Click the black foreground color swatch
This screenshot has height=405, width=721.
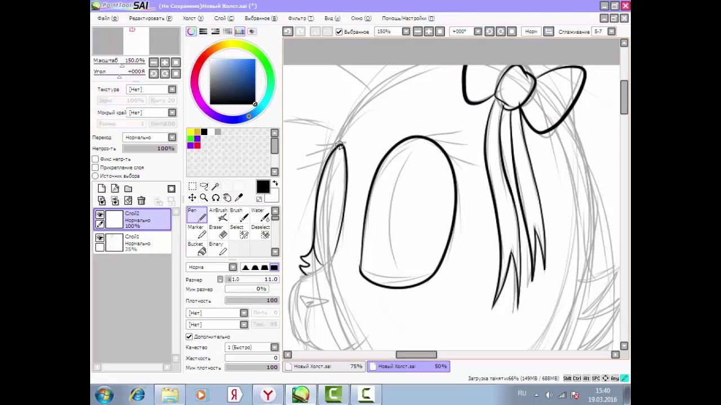click(x=263, y=187)
